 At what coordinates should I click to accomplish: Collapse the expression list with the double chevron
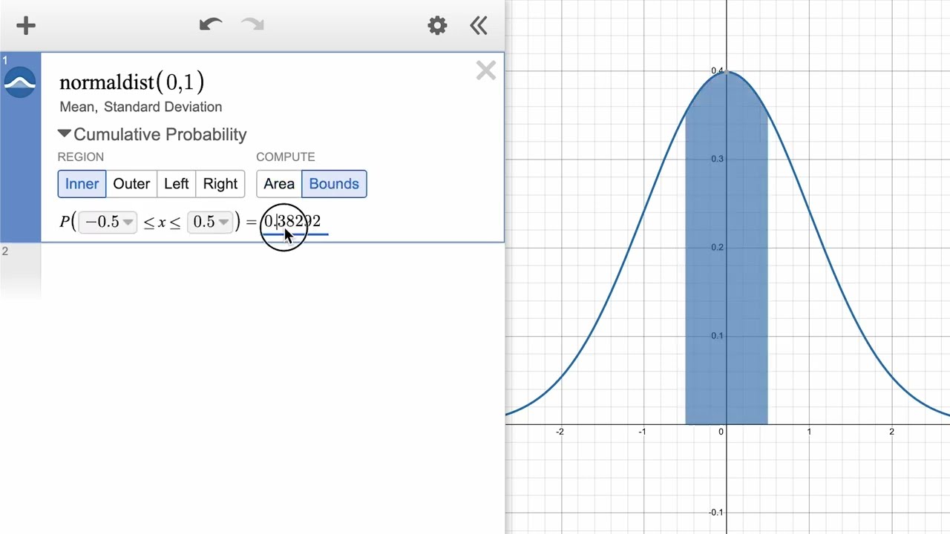click(x=479, y=26)
